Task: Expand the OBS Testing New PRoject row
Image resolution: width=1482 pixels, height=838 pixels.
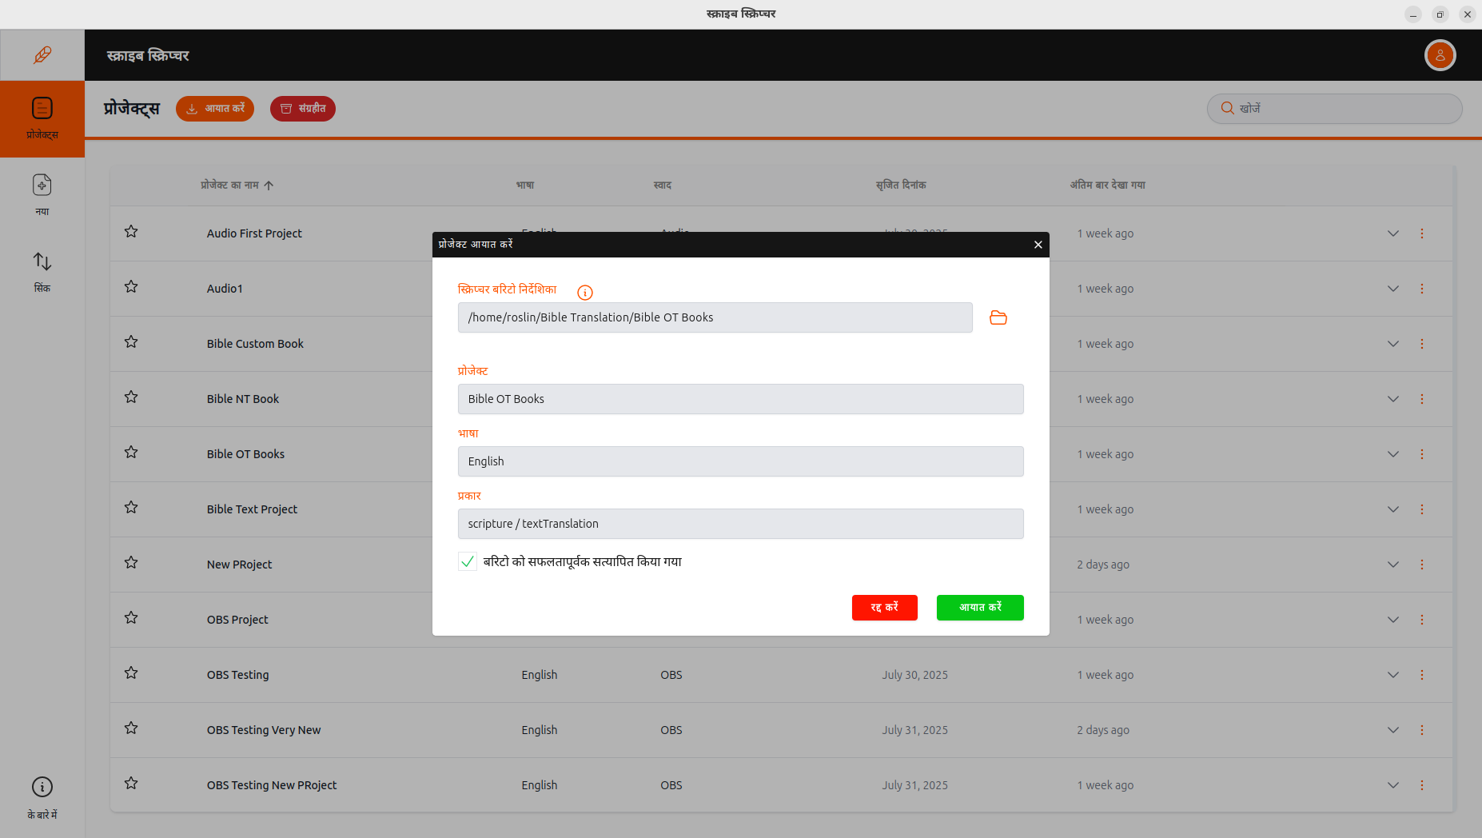Action: [x=1392, y=785]
